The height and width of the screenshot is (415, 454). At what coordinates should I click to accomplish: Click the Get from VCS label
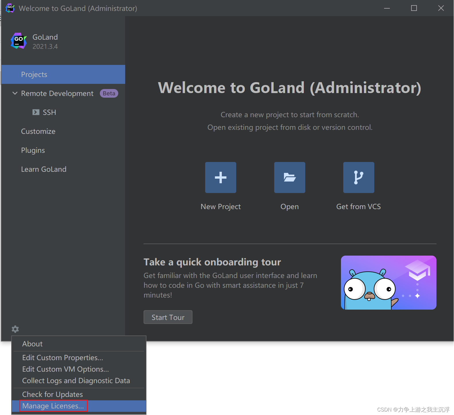(x=358, y=206)
